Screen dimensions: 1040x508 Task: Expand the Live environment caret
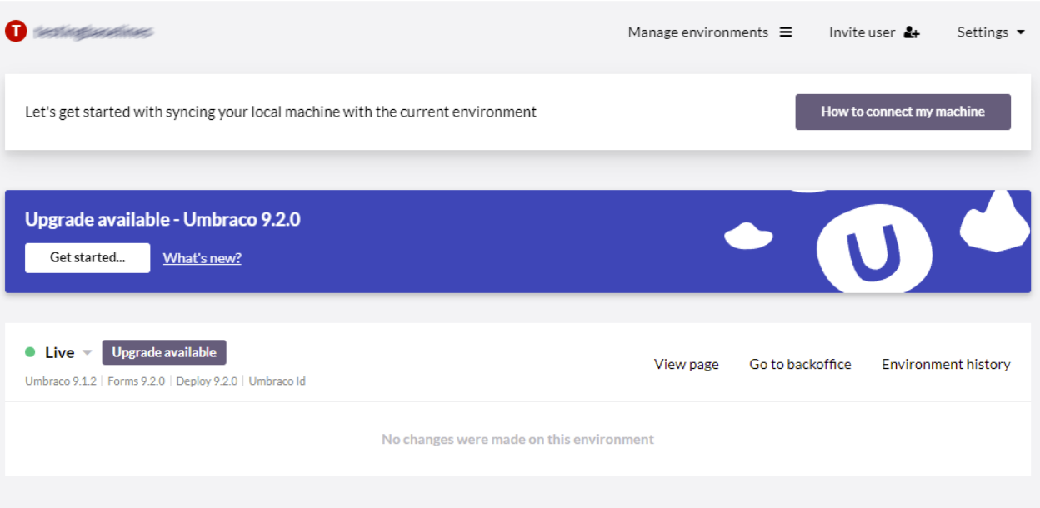point(87,353)
